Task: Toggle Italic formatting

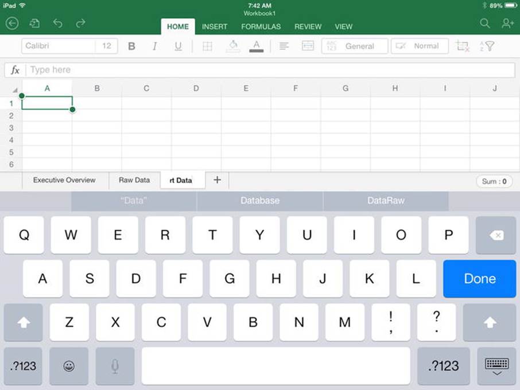Action: tap(154, 46)
